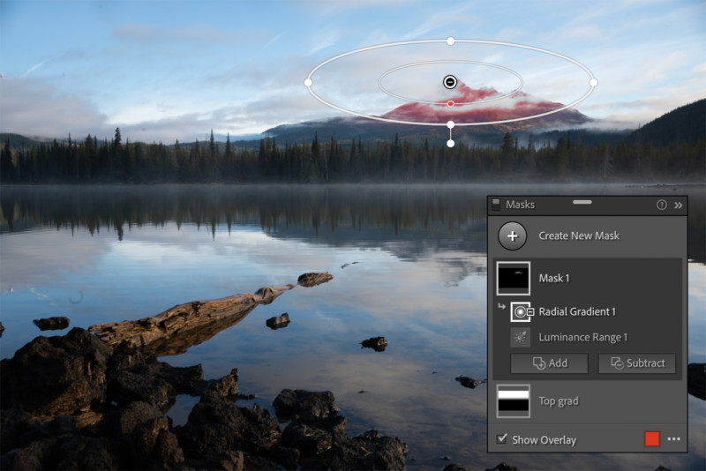
Task: Select the Radial Gradient 1 component icon
Action: pos(521,311)
